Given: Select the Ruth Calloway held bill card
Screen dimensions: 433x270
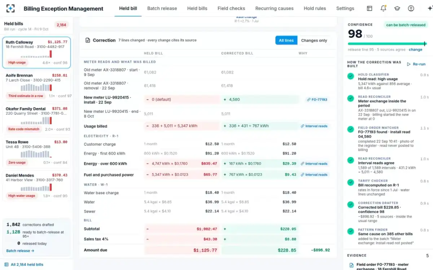Looking at the screenshot, I should pos(36,53).
